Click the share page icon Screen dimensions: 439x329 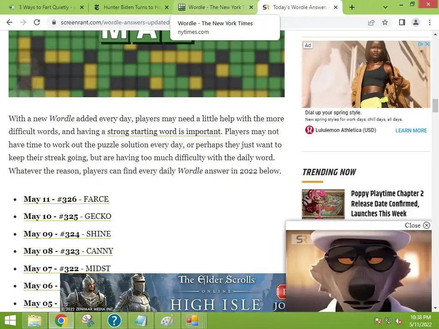point(371,22)
